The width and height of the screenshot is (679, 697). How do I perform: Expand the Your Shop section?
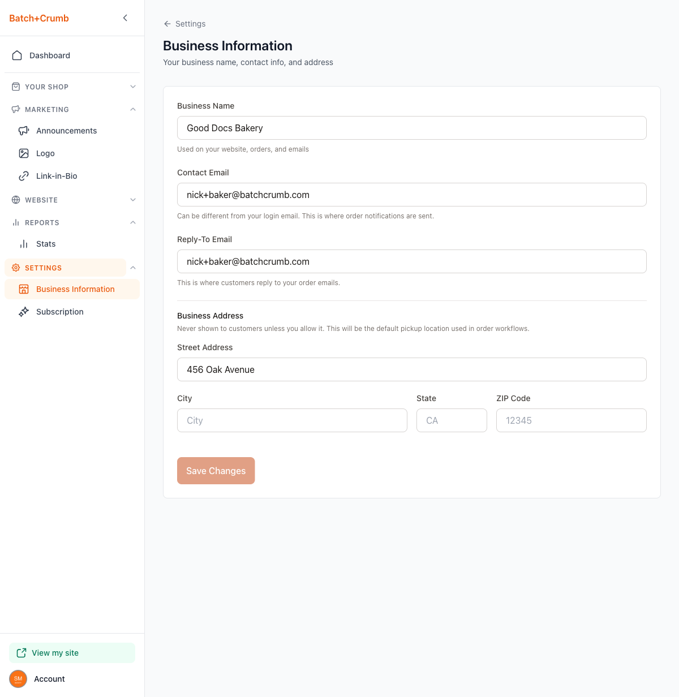[133, 87]
